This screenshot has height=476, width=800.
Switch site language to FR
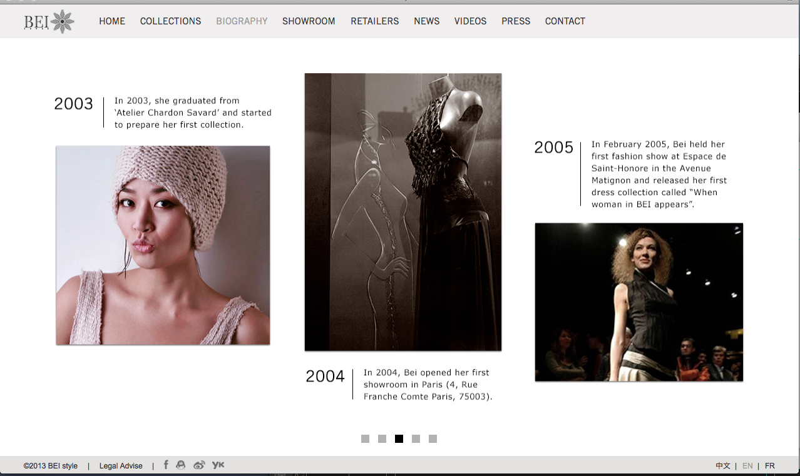[x=770, y=466]
